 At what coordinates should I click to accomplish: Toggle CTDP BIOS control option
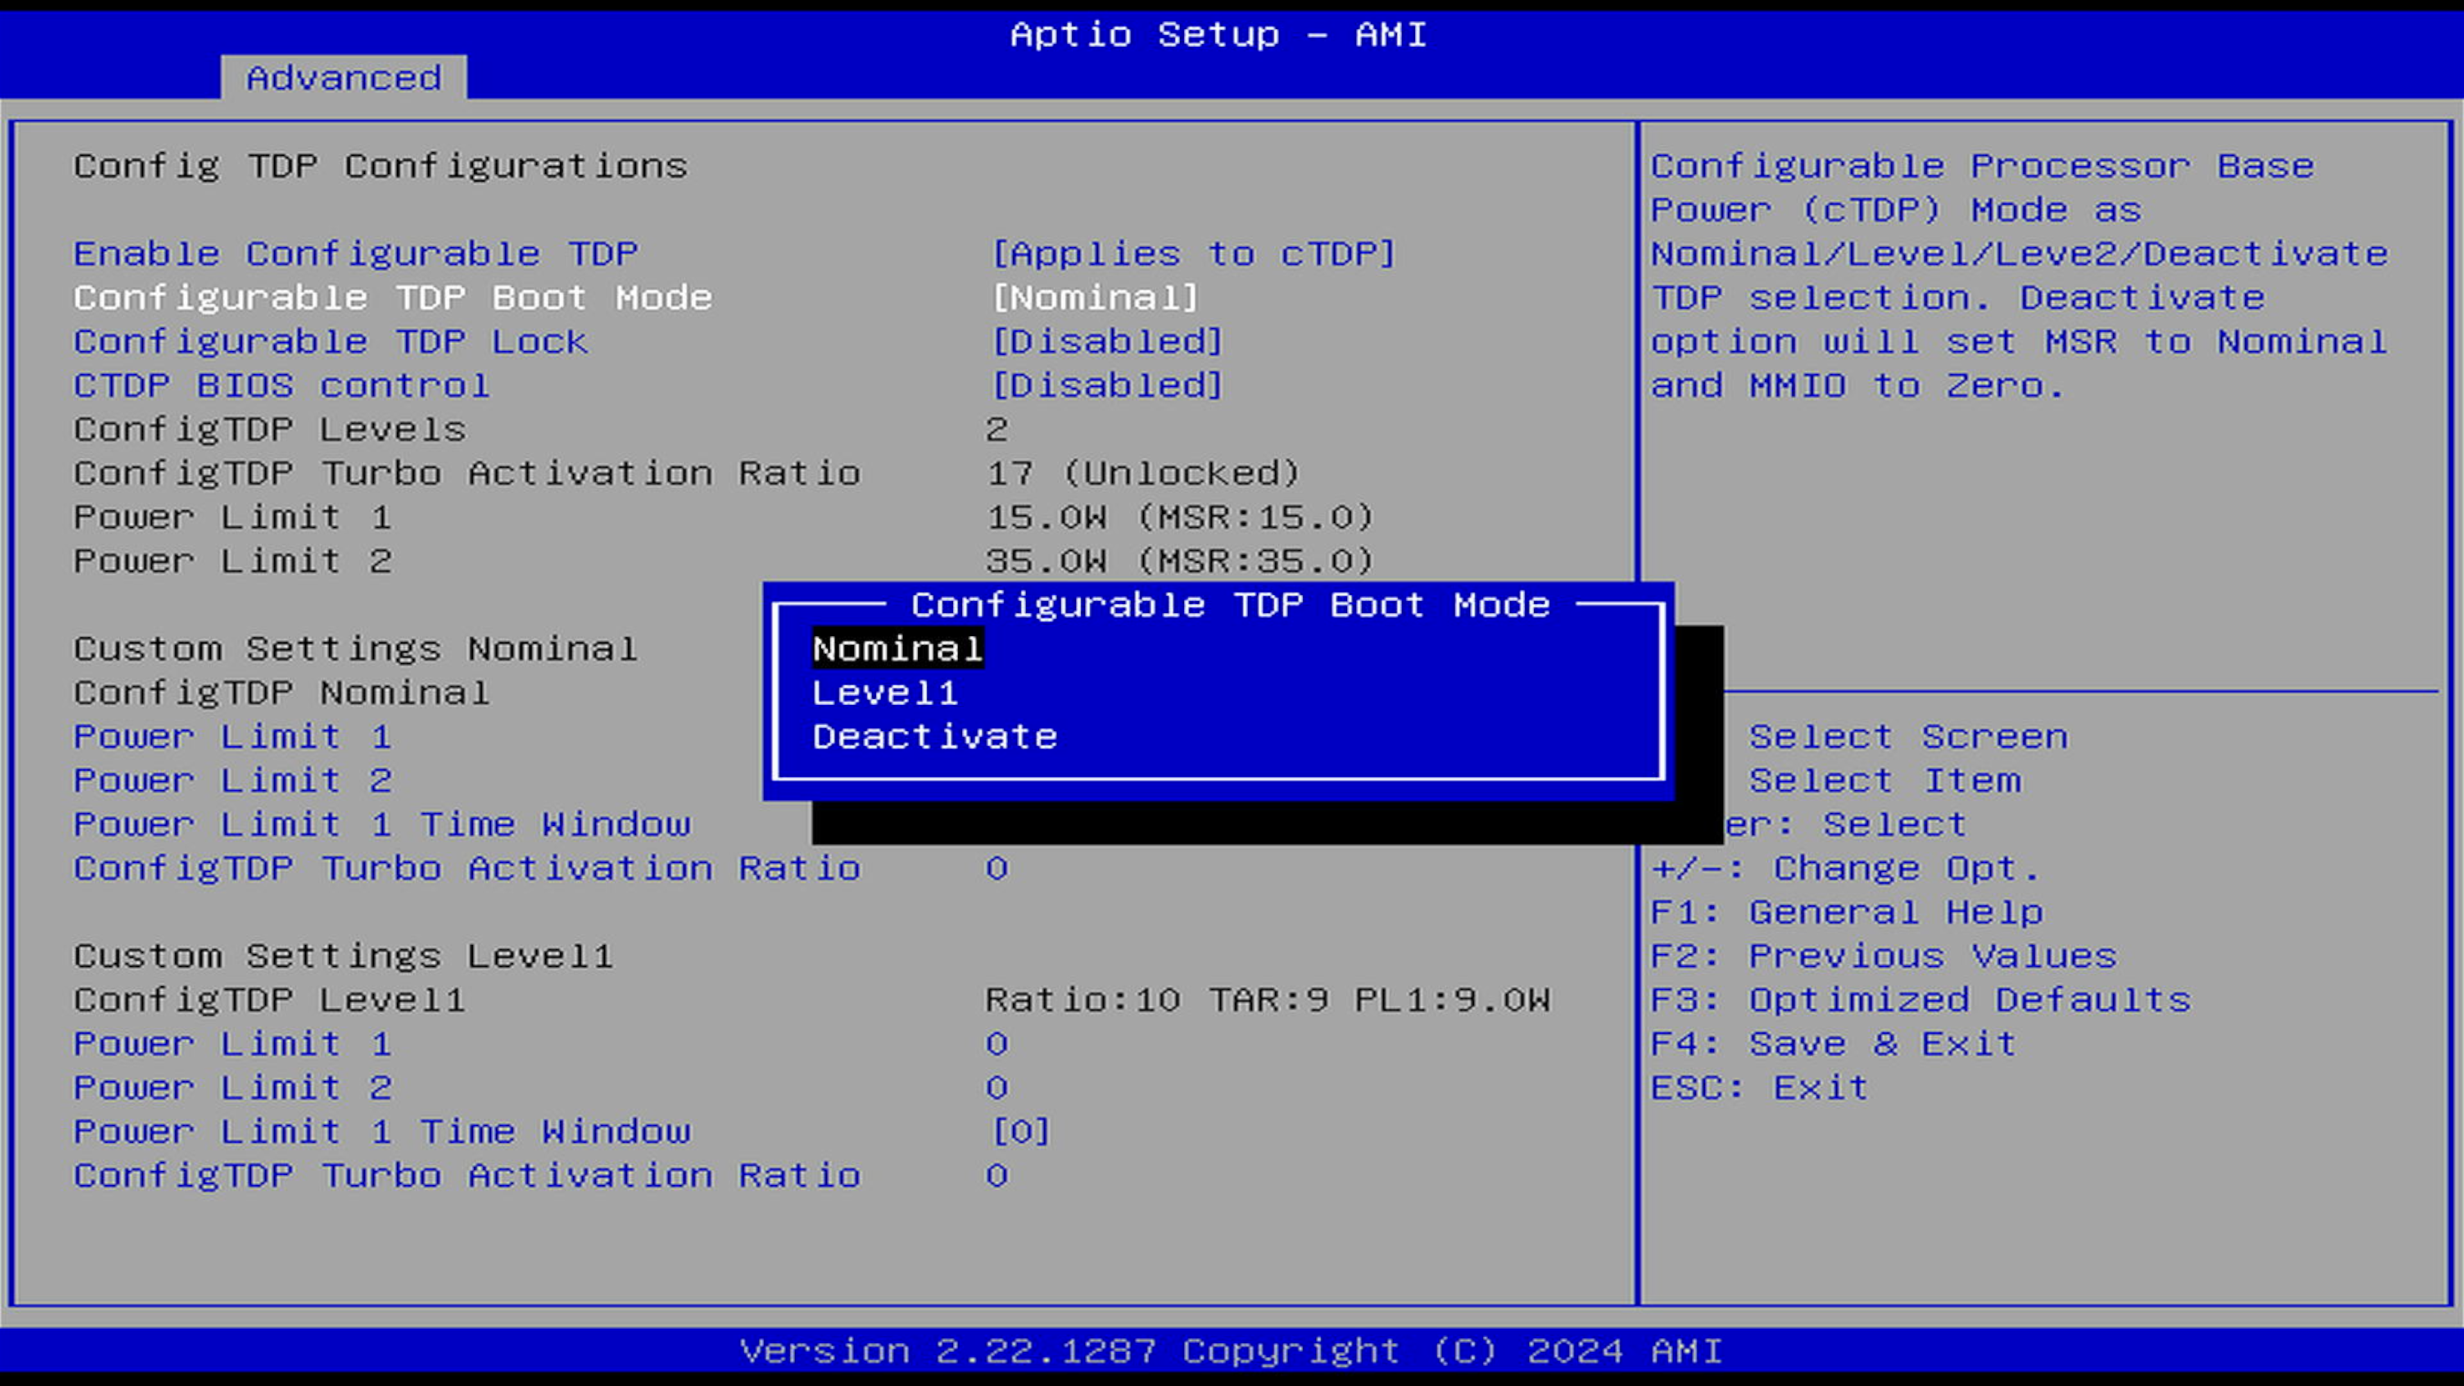(281, 386)
